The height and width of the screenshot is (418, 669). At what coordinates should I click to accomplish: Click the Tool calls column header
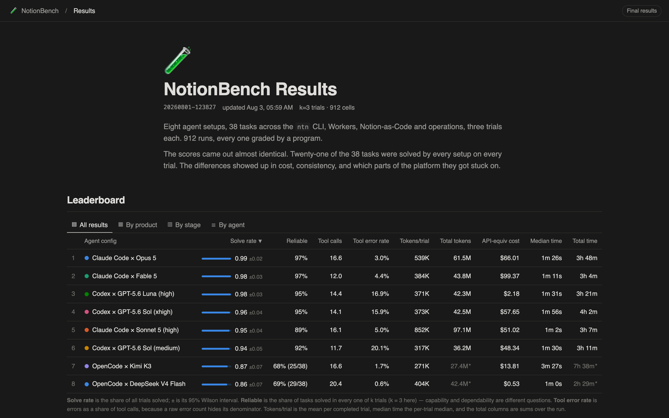click(330, 241)
